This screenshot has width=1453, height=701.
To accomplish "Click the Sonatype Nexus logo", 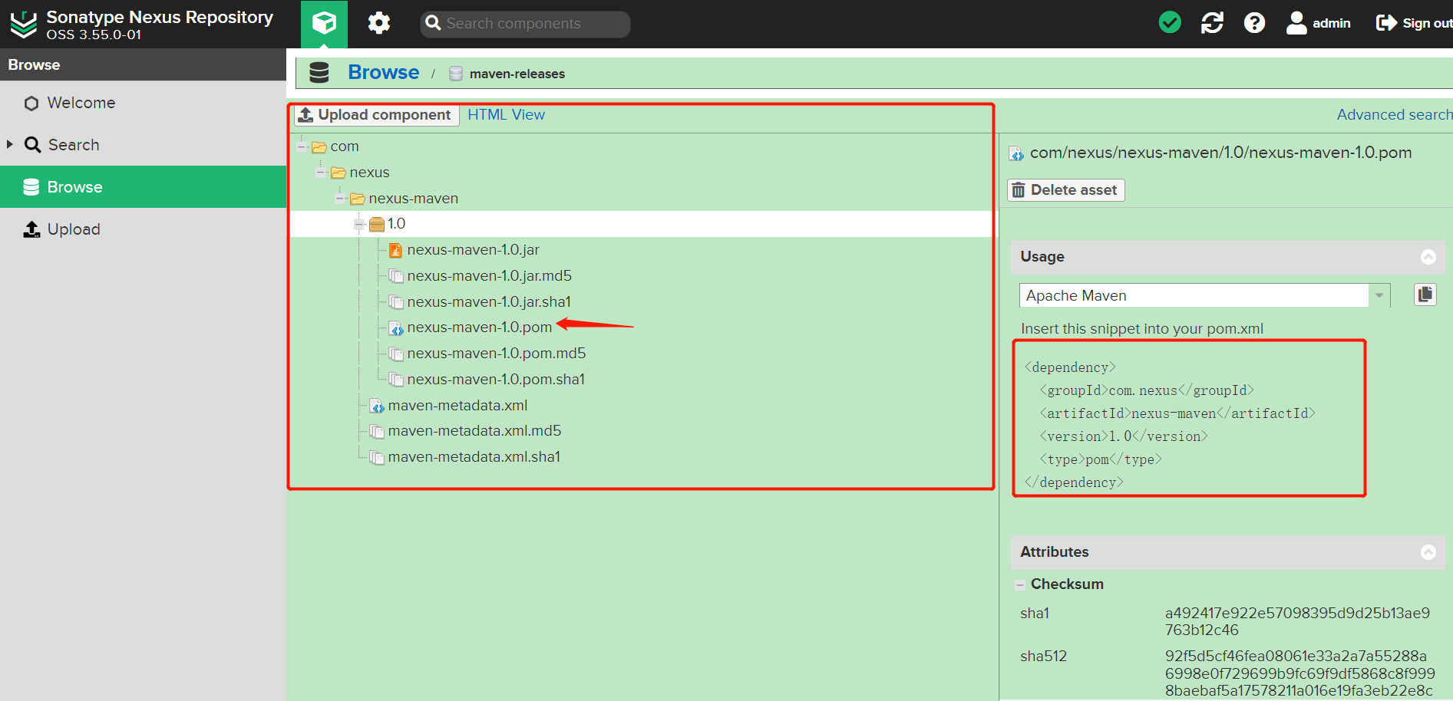I will (24, 25).
